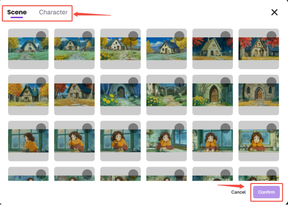Tick the circle on second cottage thumbnail with yellow flowers
288x205 pixels.
[x=87, y=36]
